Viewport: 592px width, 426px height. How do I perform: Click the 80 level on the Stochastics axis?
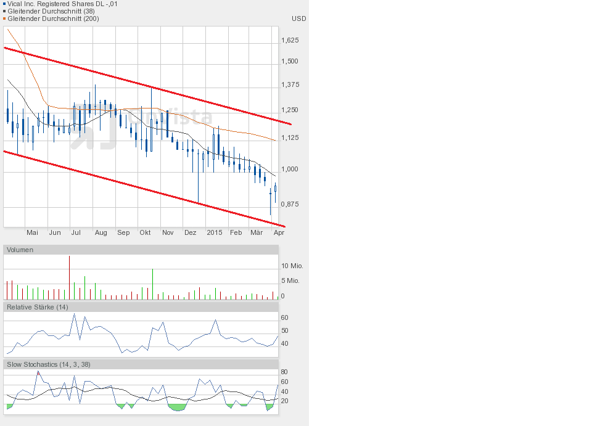[x=284, y=372]
